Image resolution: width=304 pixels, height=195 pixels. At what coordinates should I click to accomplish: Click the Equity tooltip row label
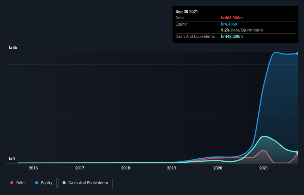click(x=181, y=24)
